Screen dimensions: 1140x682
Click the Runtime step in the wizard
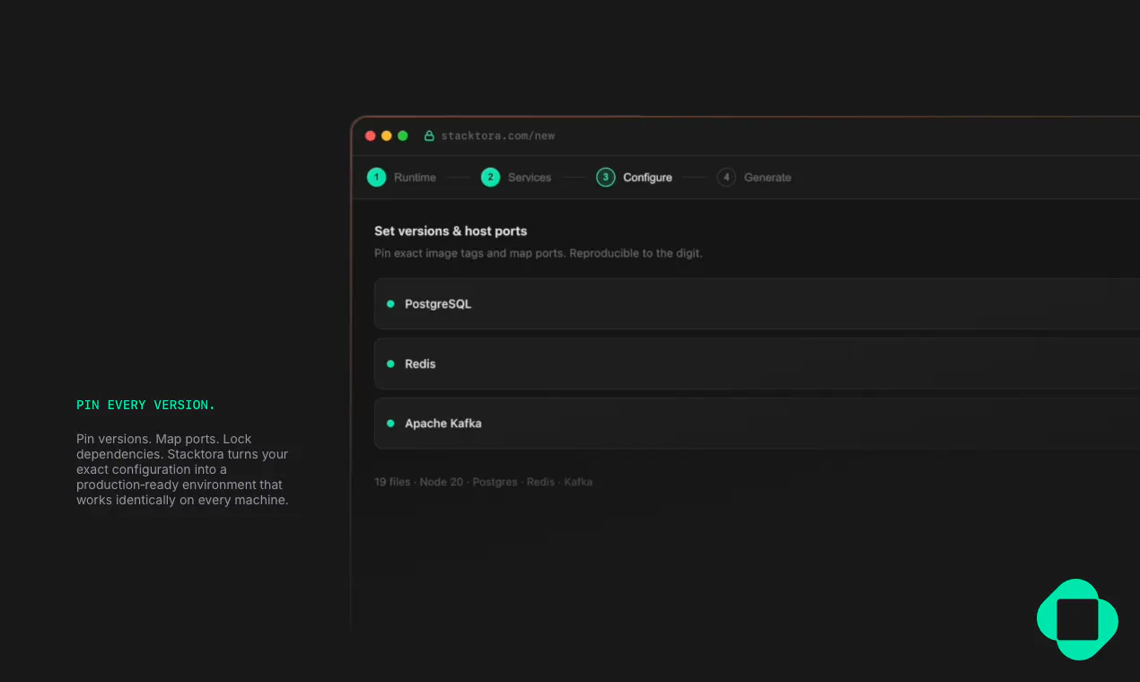tap(401, 178)
